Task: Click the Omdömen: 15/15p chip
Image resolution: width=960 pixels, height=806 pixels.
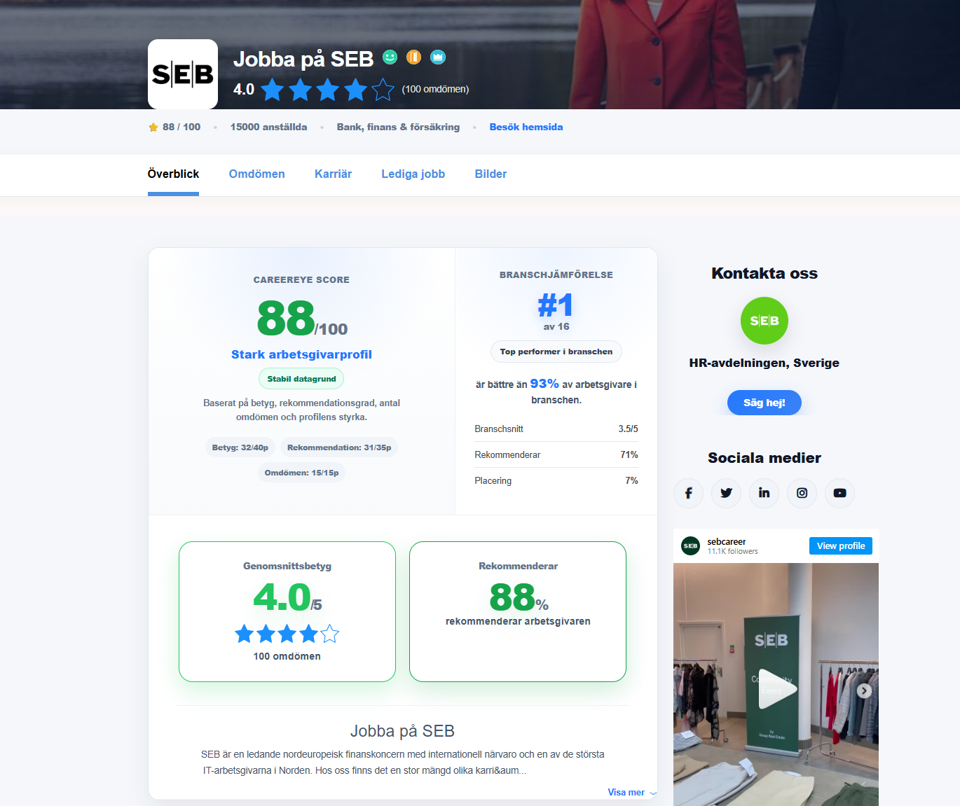Action: click(x=301, y=473)
